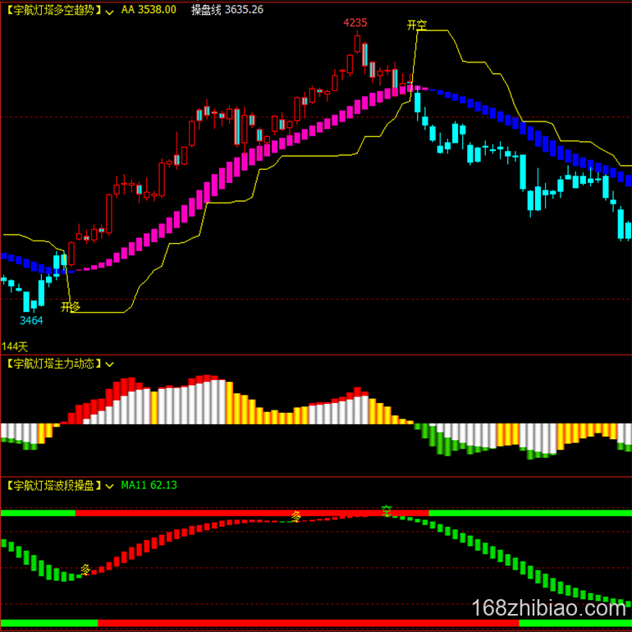Open the 宇航灯塔主力动态 indicator dropdown arrow
632x632 pixels.
click(x=110, y=364)
